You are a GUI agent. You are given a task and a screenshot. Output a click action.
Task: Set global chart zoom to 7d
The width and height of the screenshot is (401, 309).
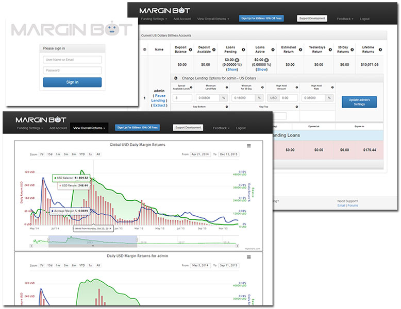41,154
